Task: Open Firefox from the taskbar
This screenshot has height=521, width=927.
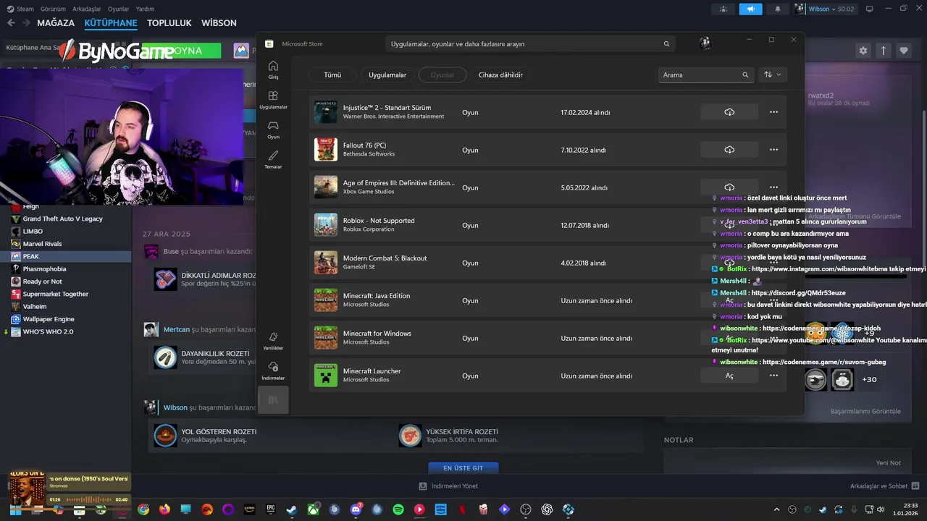Action: tap(164, 509)
